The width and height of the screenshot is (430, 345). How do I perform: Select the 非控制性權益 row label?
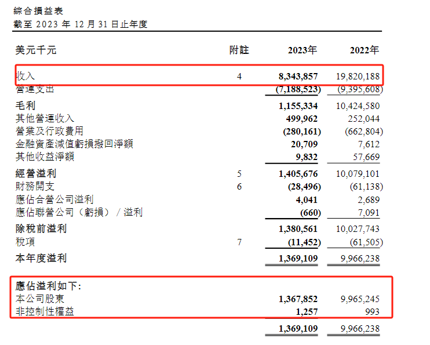pos(45,311)
